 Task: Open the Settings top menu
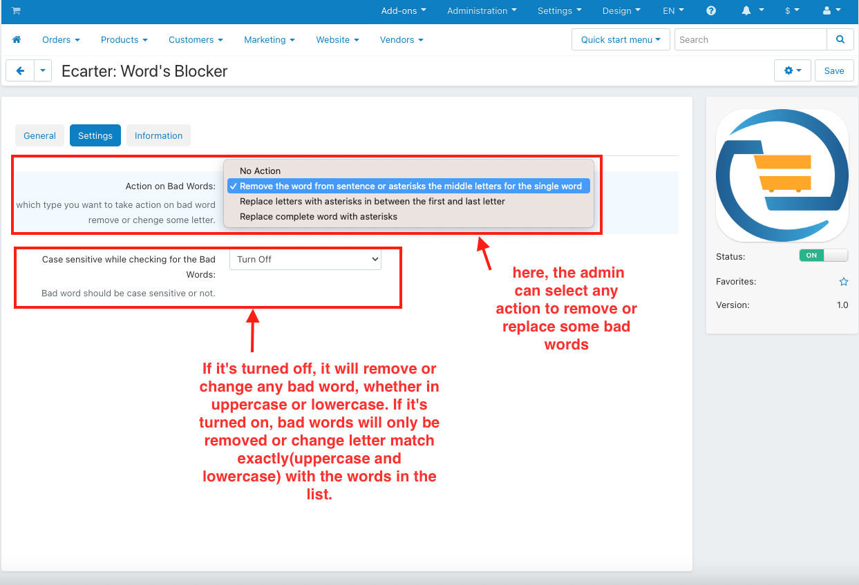tap(559, 10)
